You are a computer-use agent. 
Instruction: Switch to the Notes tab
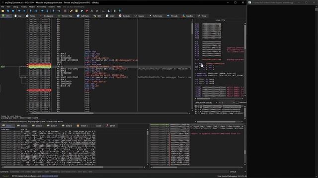31,16
